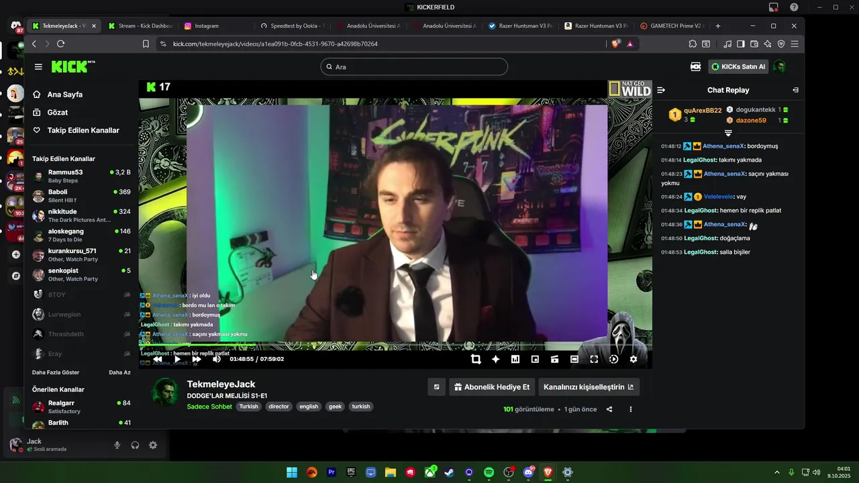This screenshot has height=483, width=859.
Task: Rewind the video with the back button
Action: [158, 359]
